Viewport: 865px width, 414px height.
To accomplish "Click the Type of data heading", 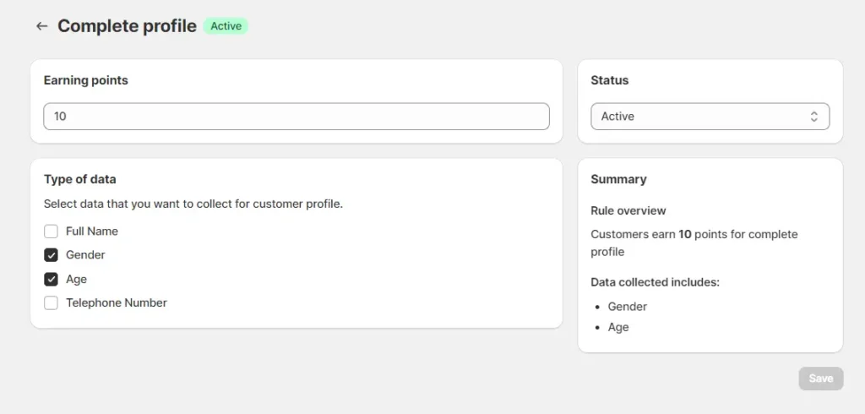I will 80,179.
